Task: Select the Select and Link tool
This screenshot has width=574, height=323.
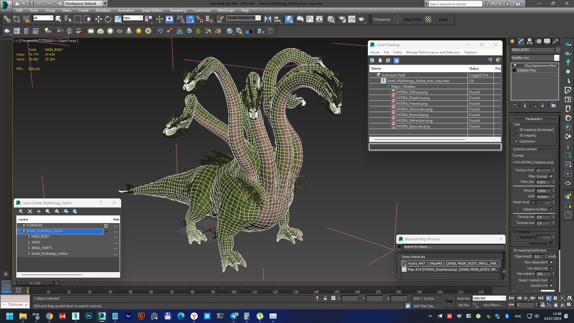Action: click(x=7, y=19)
